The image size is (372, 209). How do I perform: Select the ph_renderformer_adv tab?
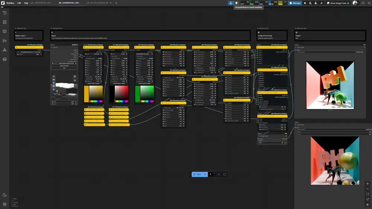[x=69, y=3]
